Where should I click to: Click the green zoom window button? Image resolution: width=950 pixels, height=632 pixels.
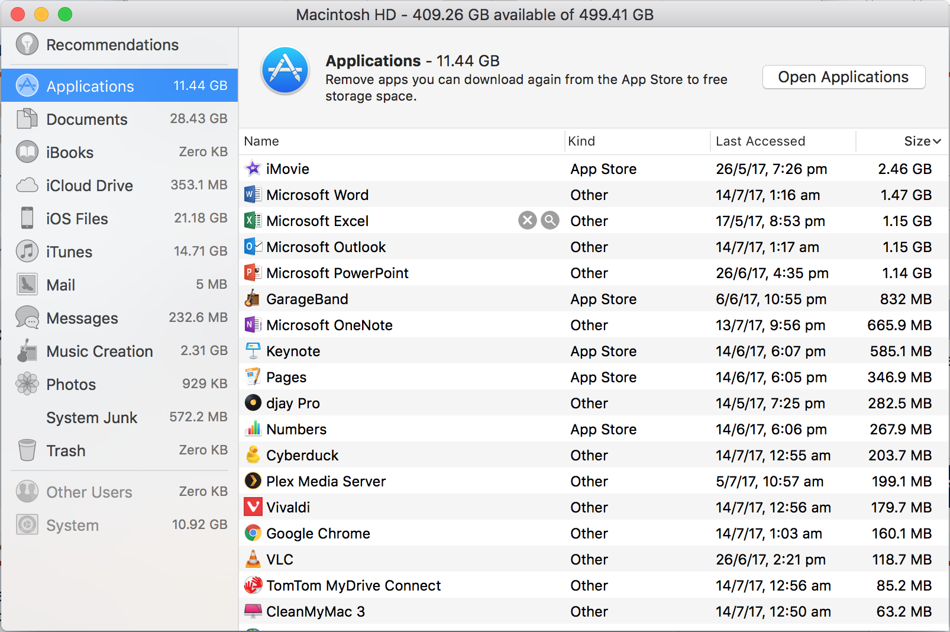(65, 14)
